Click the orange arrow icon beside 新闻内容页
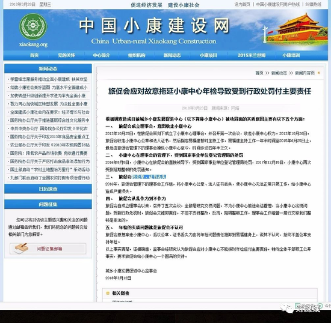 coord(318,73)
